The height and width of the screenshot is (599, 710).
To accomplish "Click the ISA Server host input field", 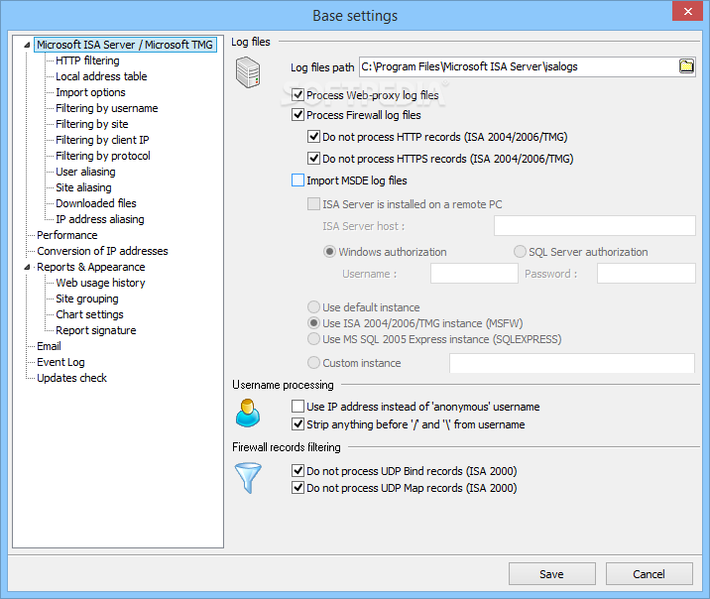I will tap(595, 225).
